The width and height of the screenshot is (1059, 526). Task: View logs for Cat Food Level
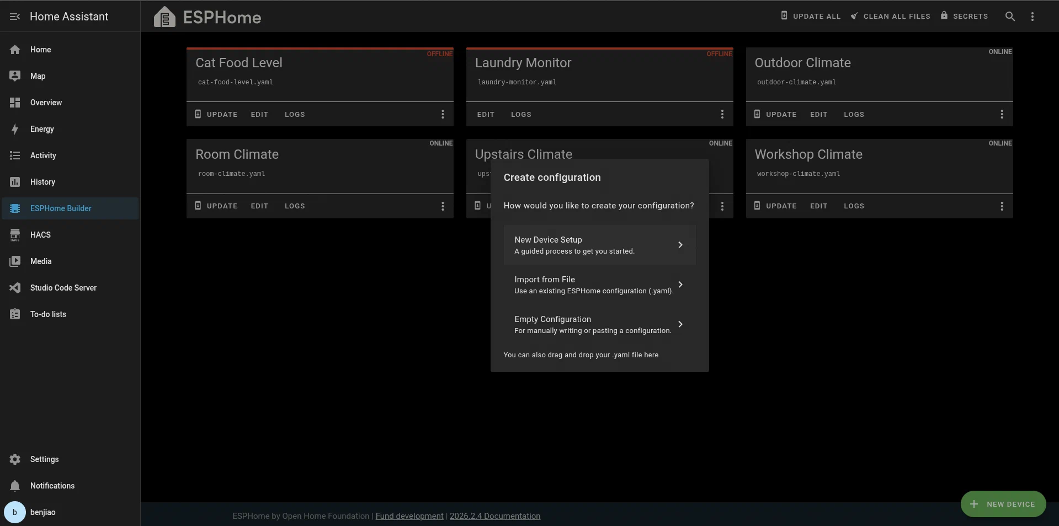(295, 114)
